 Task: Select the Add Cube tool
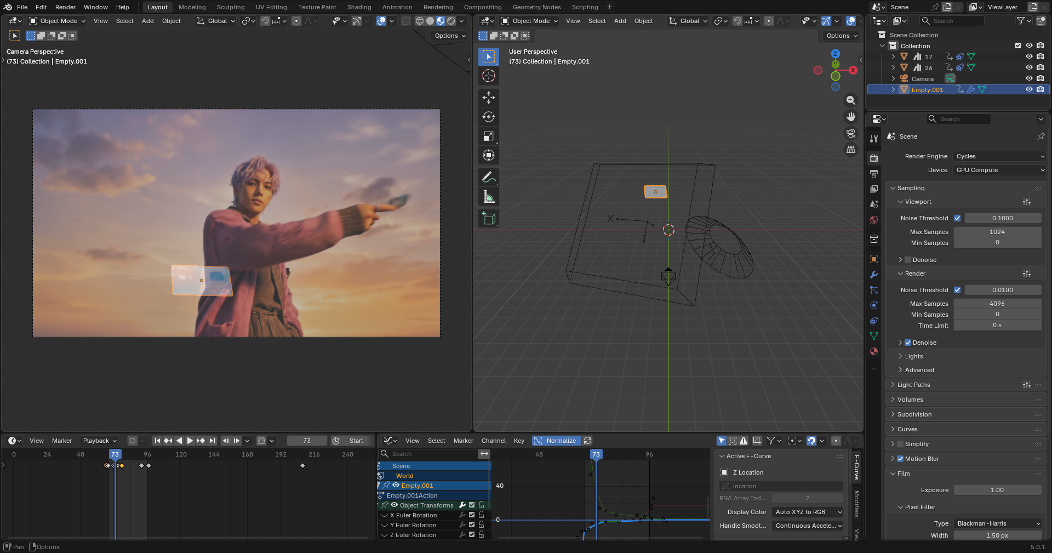(488, 218)
